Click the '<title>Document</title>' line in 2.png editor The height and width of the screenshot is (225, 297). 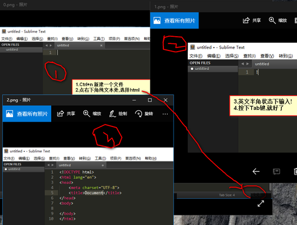click(95, 193)
